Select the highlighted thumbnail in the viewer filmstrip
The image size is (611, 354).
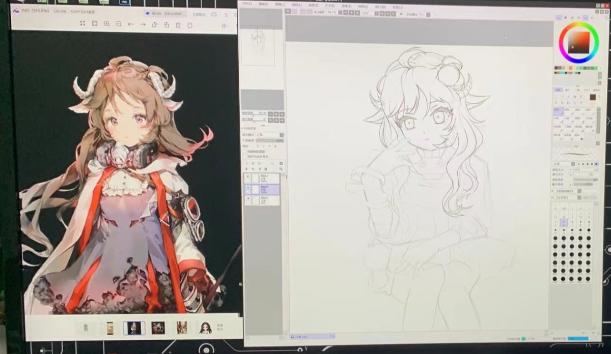[x=134, y=328]
